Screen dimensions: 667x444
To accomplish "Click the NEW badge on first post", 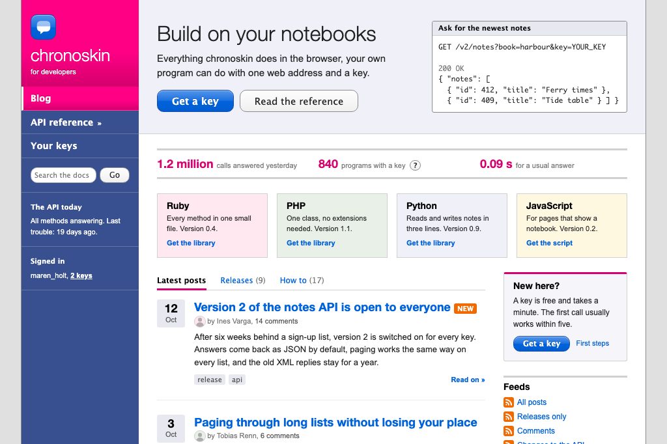I will coord(465,309).
